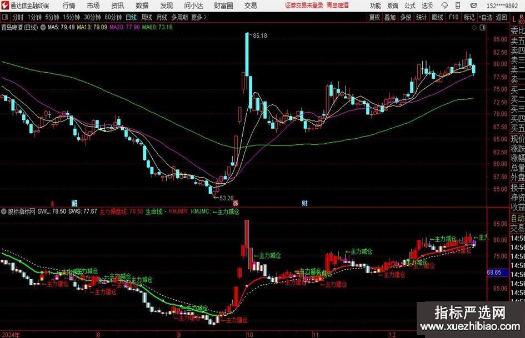525x338 pixels.
Task: Open the 版面 menu
Action: point(392,6)
